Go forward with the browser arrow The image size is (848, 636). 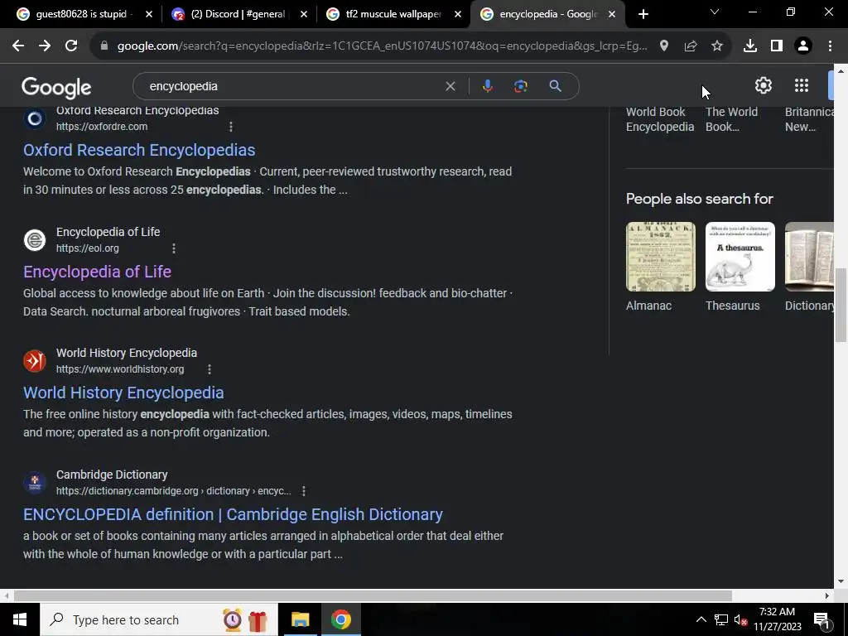point(45,46)
